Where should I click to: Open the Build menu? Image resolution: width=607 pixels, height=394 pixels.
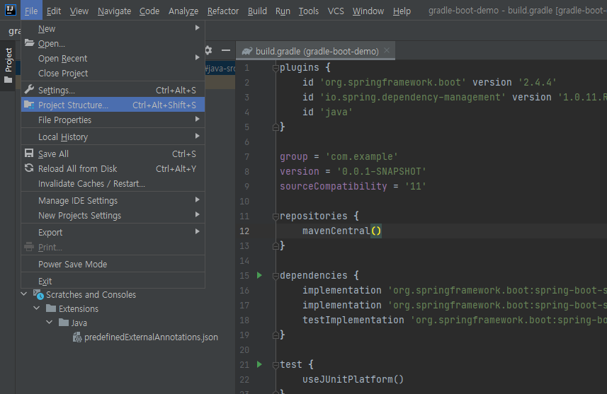point(257,11)
